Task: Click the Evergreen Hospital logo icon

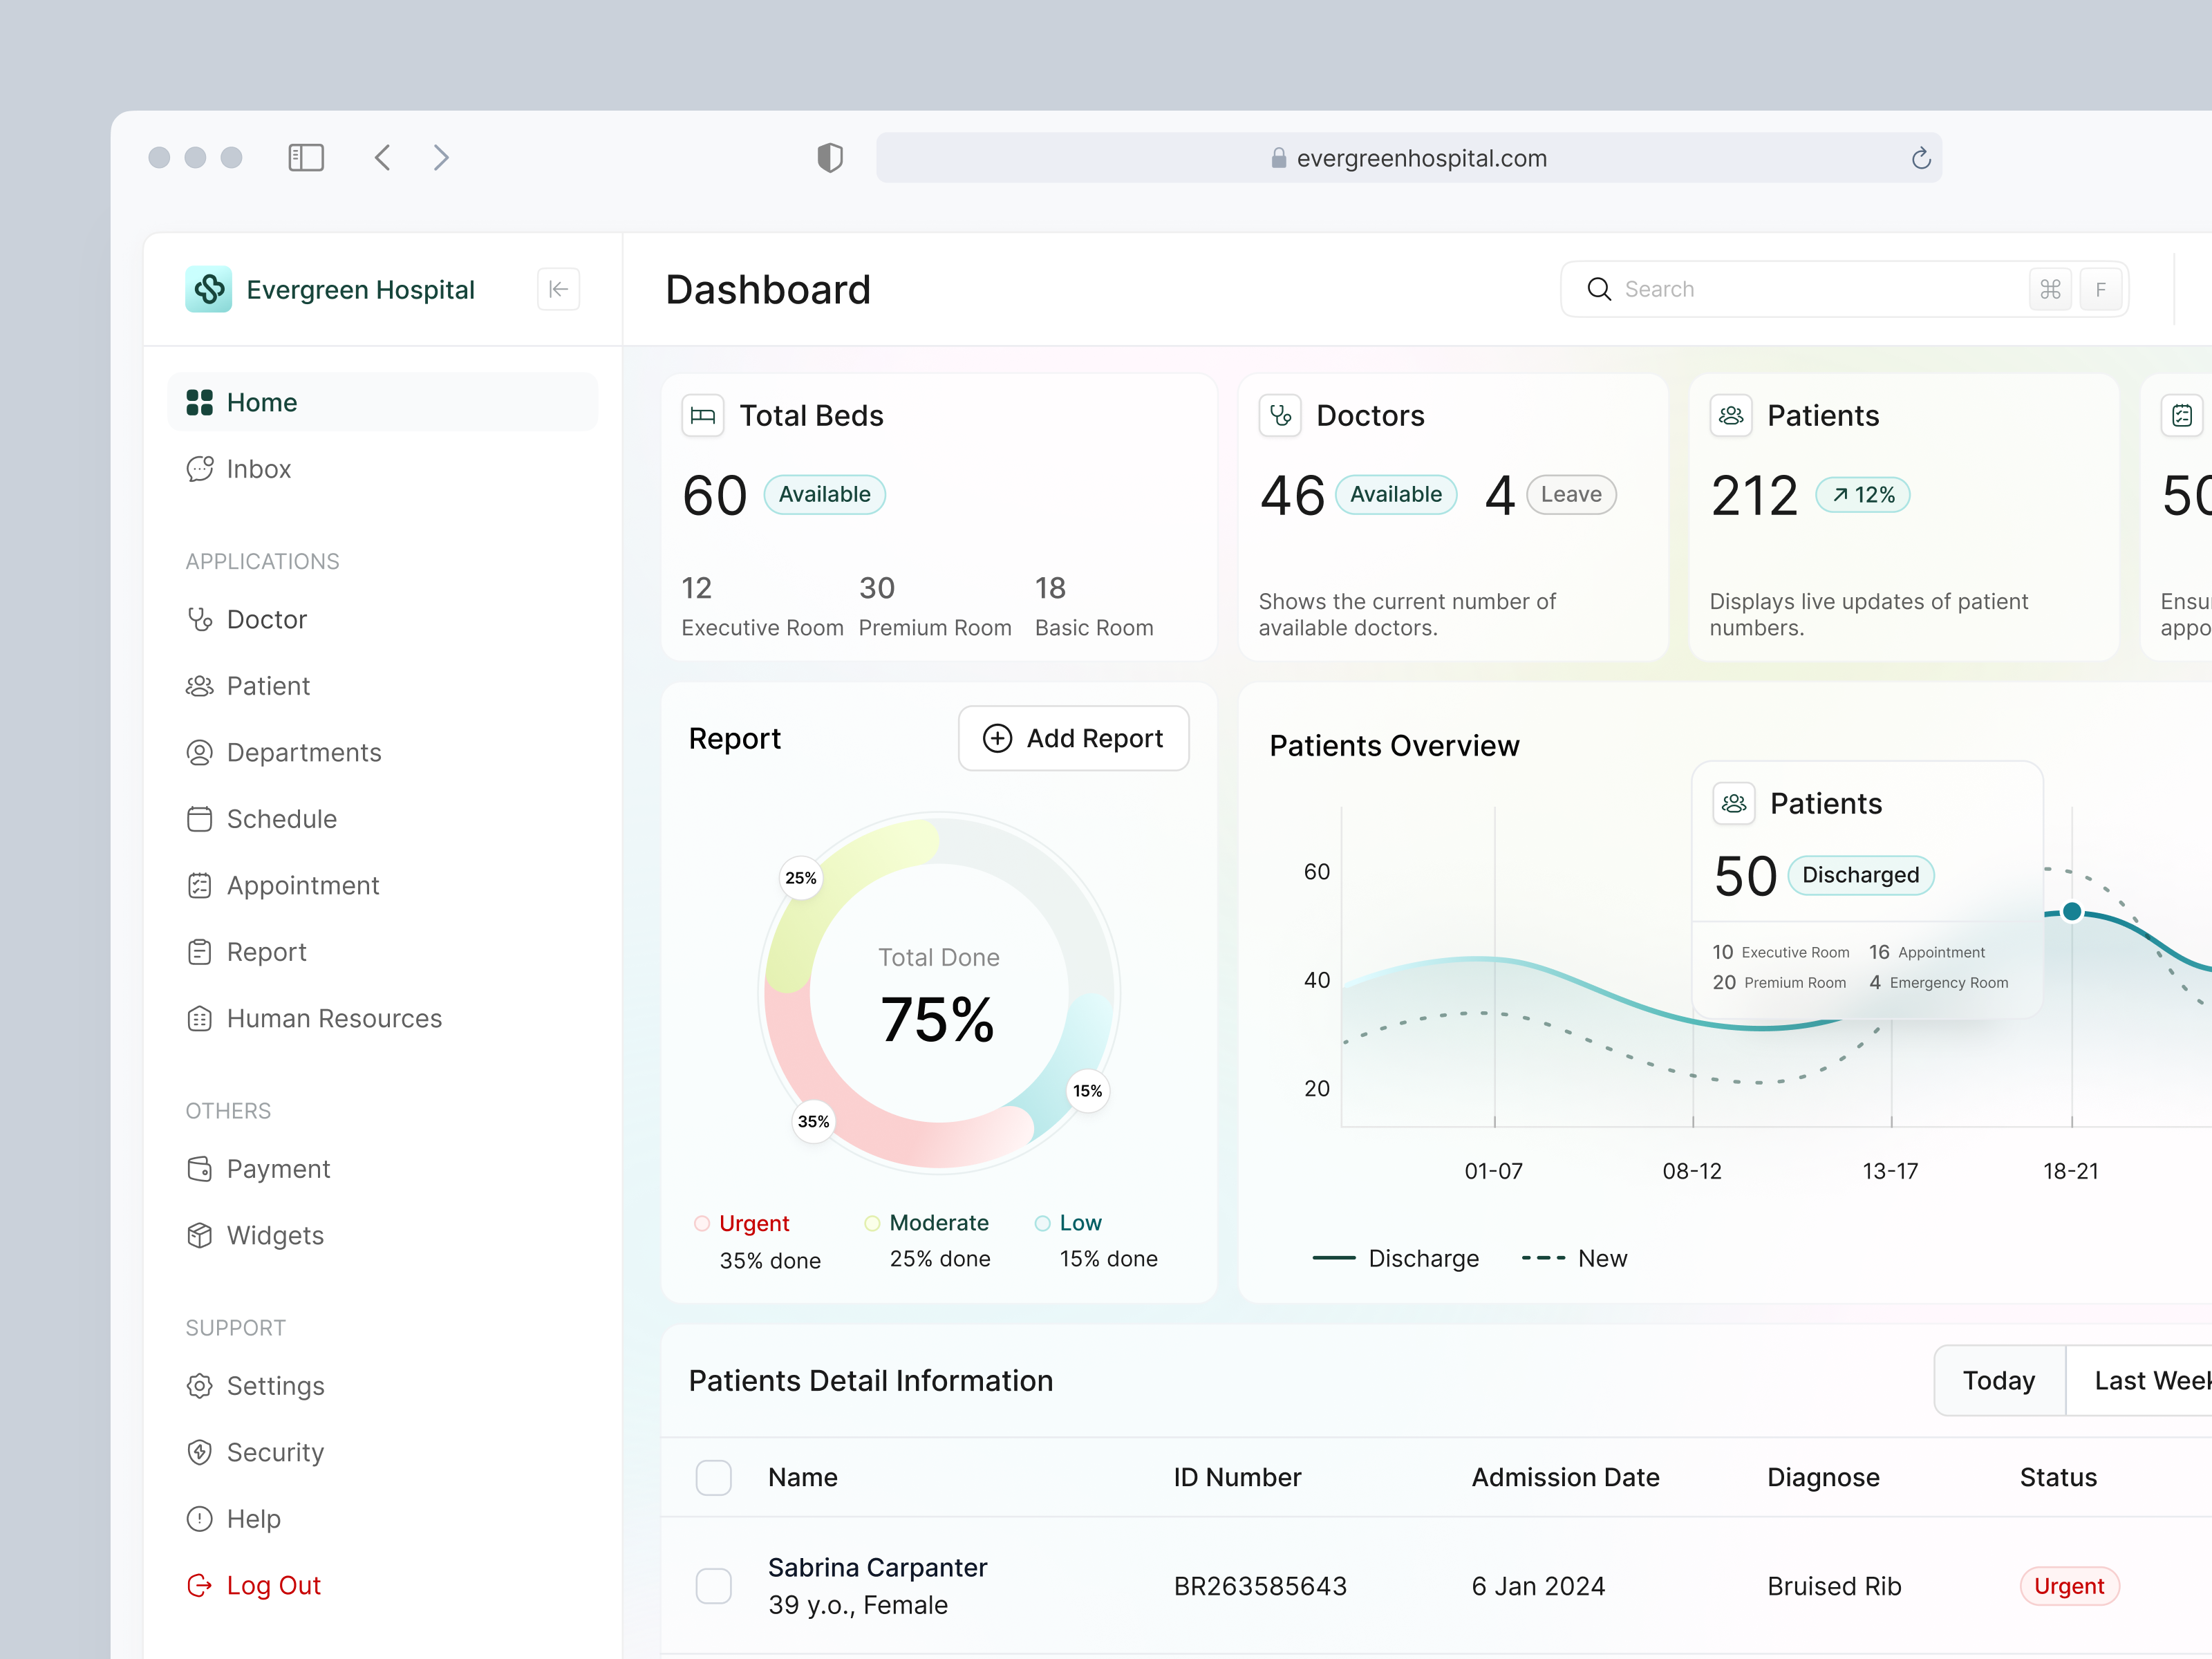Action: [208, 290]
